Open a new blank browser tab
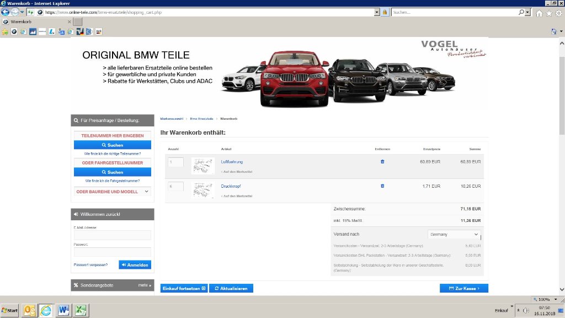The image size is (565, 318). pyautogui.click(x=78, y=22)
